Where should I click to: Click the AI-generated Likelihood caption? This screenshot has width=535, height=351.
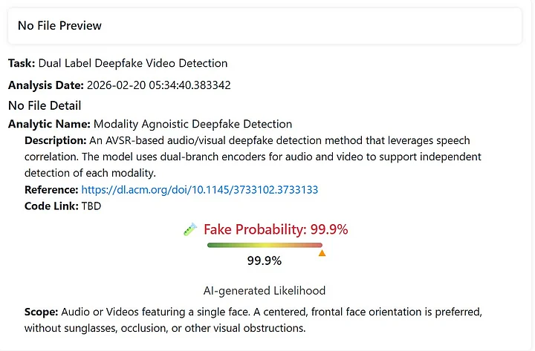tap(264, 291)
